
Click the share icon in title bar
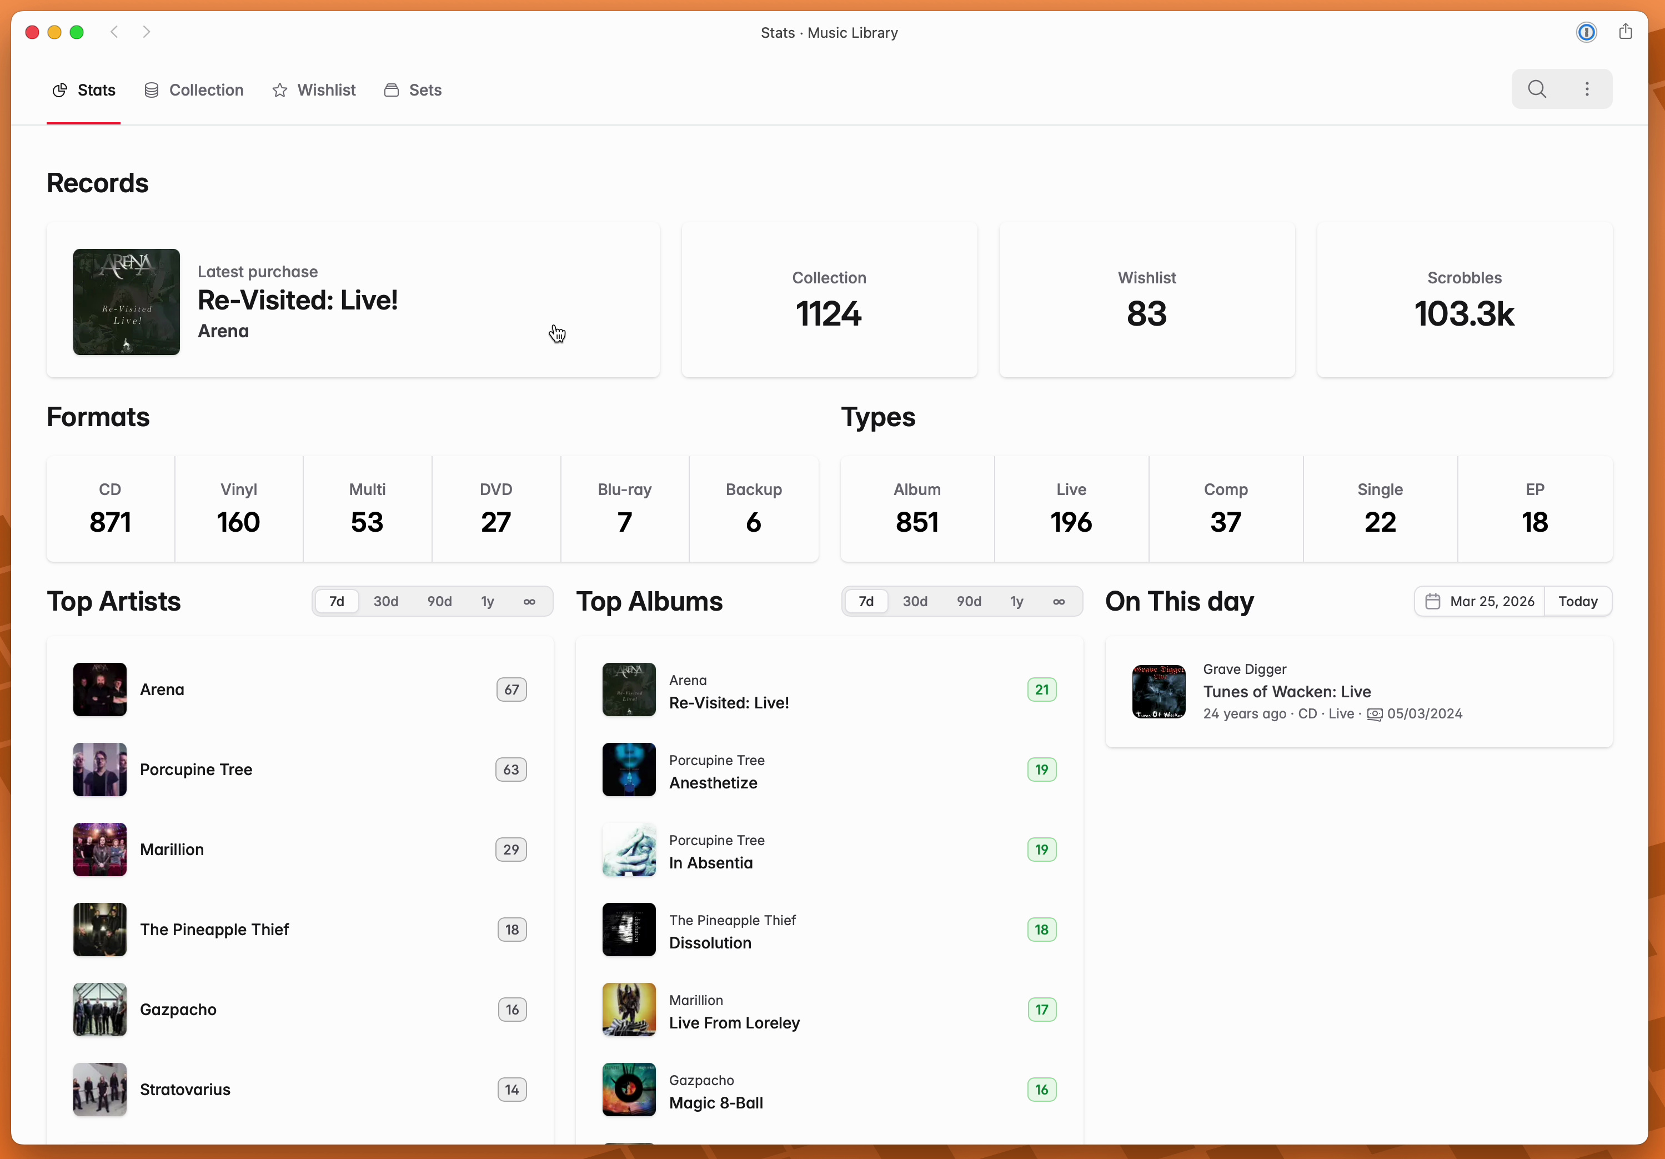1625,32
